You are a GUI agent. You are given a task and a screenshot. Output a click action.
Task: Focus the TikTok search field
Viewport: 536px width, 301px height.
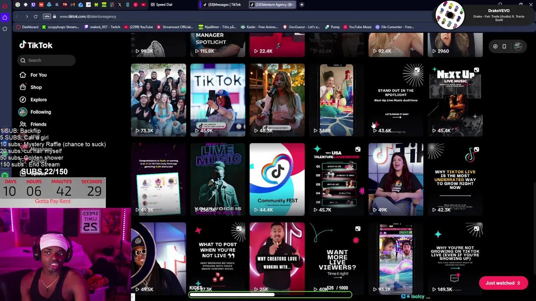(46, 60)
